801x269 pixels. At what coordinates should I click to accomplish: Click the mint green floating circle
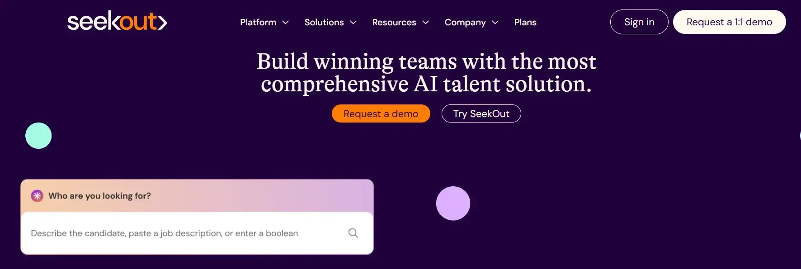pos(38,136)
